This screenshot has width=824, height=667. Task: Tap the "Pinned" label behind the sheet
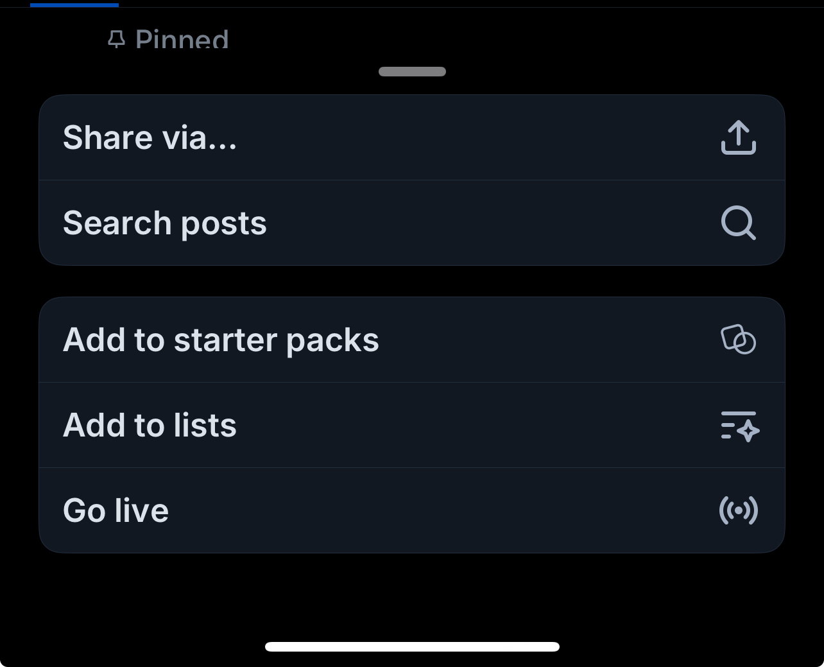(182, 40)
